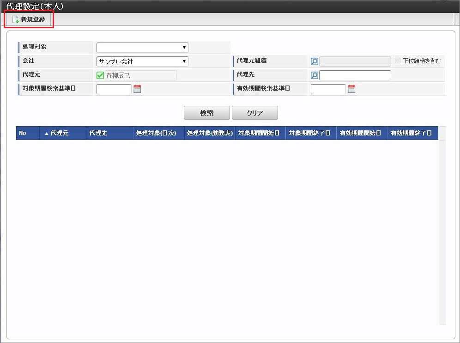Click the 検索 search button
The width and height of the screenshot is (460, 343).
207,113
